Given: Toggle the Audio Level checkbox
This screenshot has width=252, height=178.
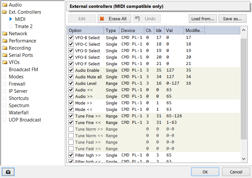Looking at the screenshot, I should pos(71,83).
